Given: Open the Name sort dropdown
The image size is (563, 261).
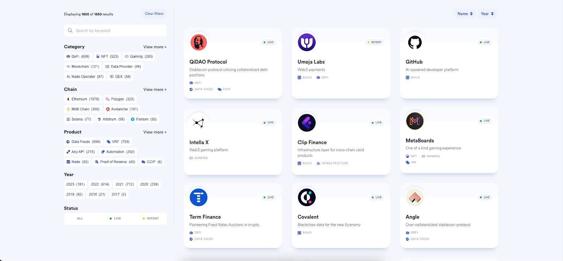Looking at the screenshot, I should 465,14.
